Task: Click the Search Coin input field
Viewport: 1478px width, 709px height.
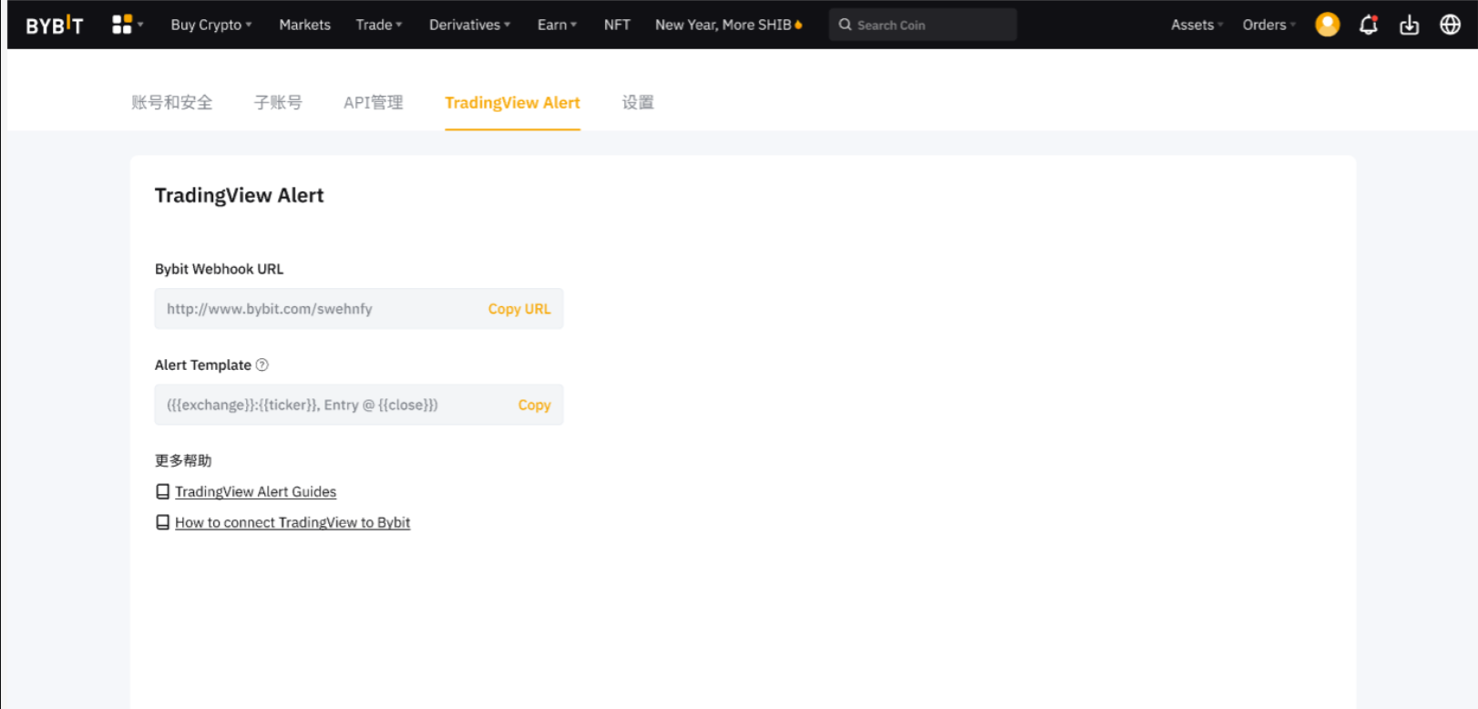Action: point(929,25)
